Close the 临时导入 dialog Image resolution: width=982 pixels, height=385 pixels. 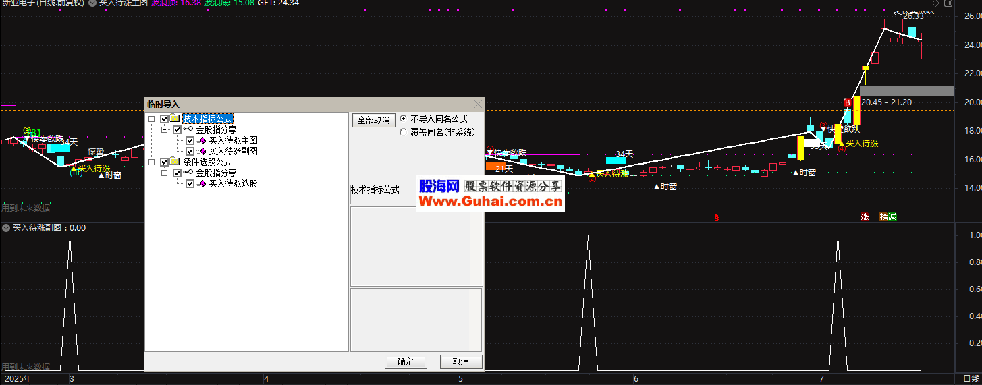coord(478,104)
